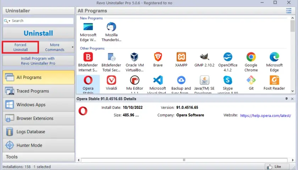
Task: Open the More Commands button
Action: click(x=55, y=47)
